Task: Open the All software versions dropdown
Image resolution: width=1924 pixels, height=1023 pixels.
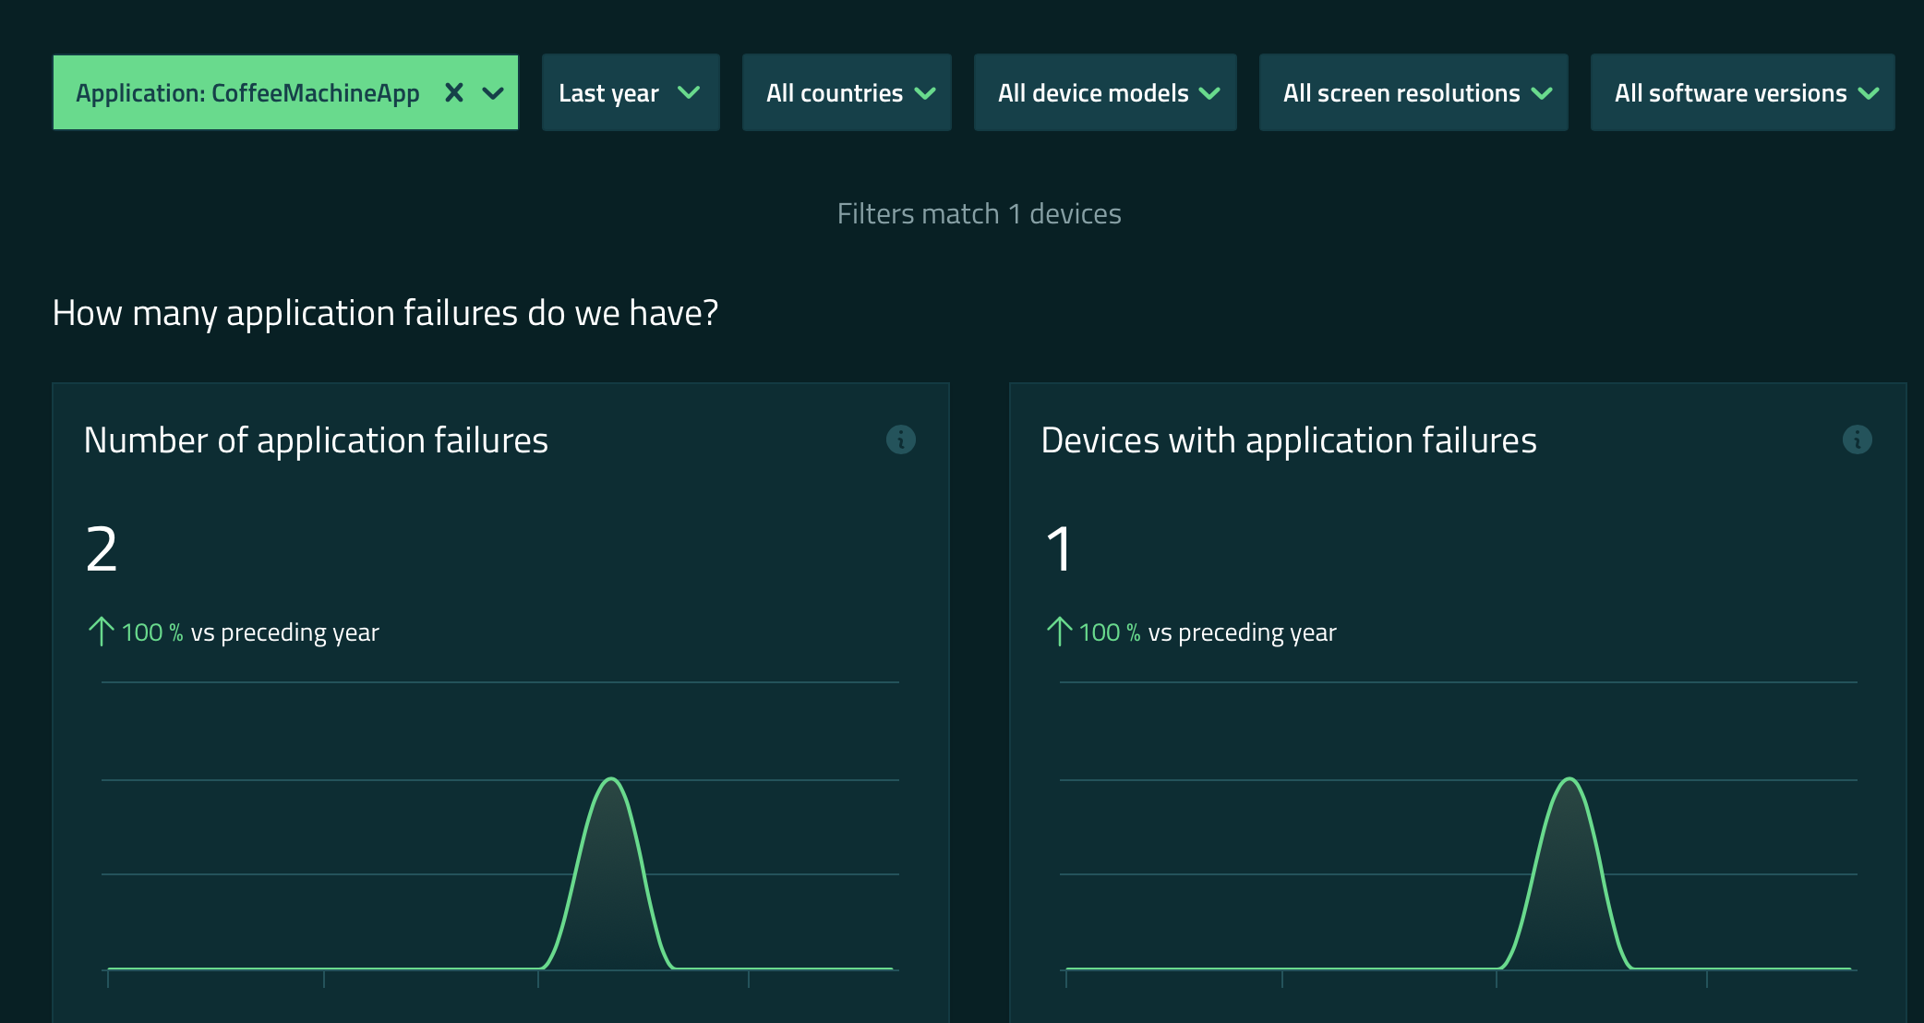Action: (1741, 92)
